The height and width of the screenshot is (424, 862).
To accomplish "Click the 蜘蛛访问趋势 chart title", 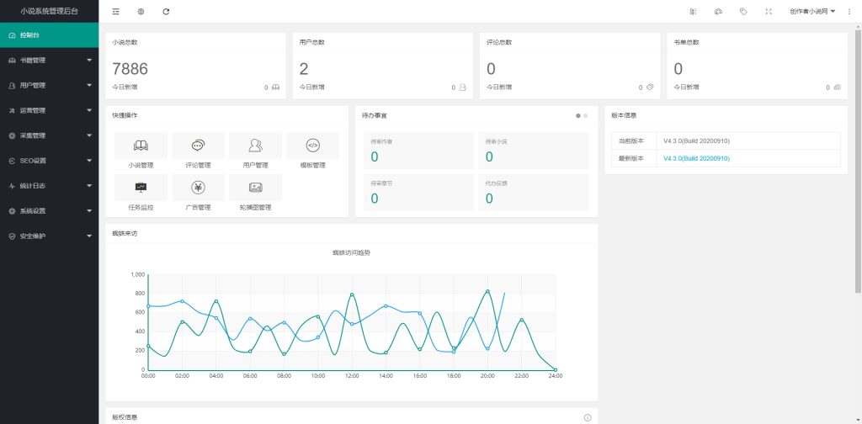I will tap(351, 252).
